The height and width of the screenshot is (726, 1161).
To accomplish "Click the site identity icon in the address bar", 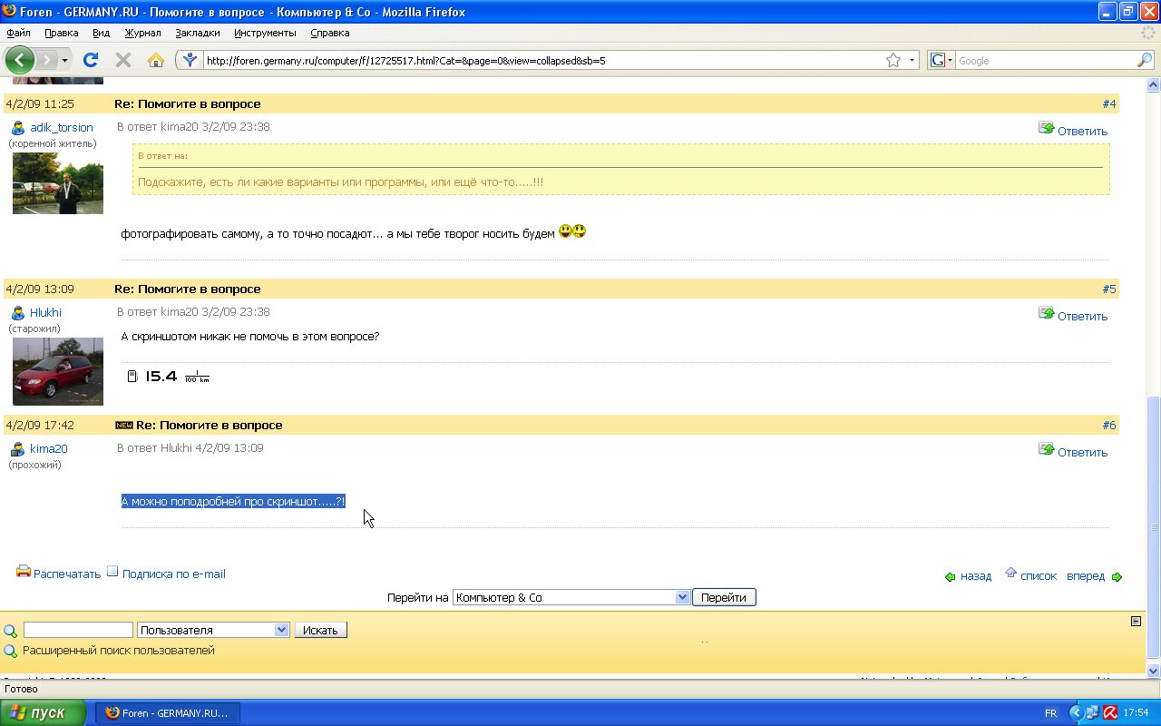I will click(190, 60).
